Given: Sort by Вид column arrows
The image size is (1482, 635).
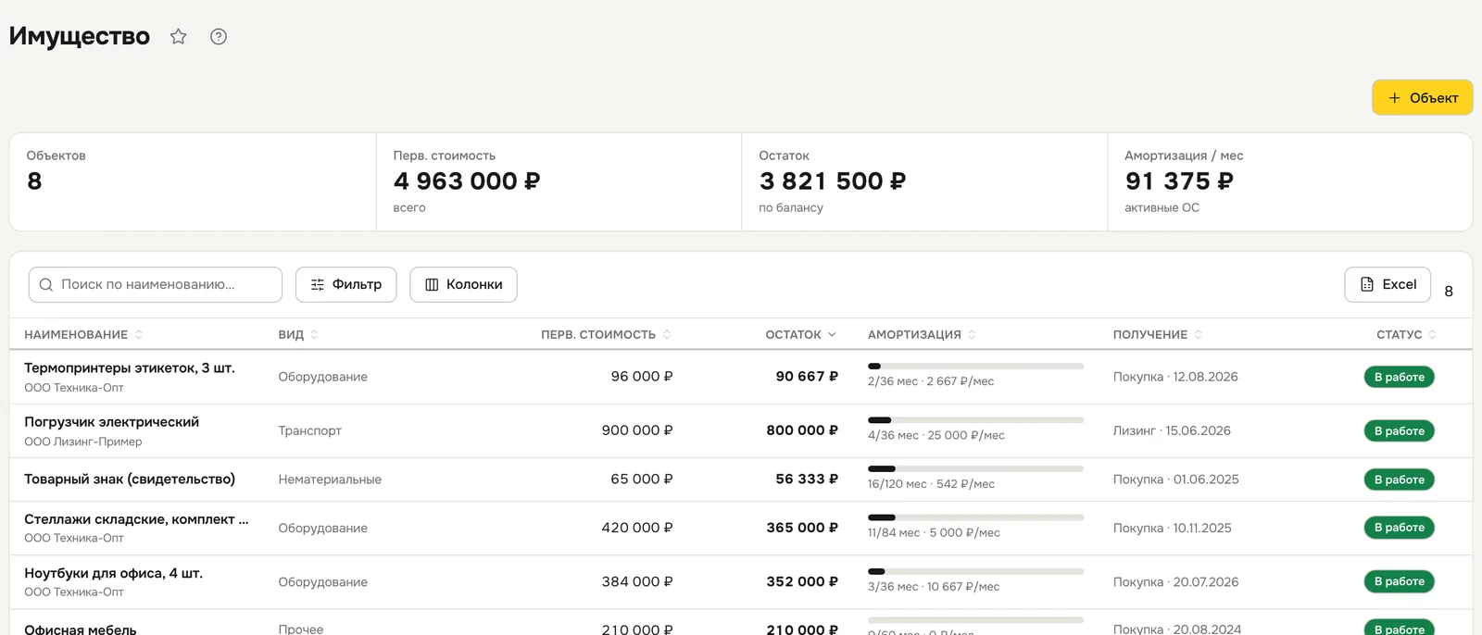Looking at the screenshot, I should pyautogui.click(x=315, y=335).
